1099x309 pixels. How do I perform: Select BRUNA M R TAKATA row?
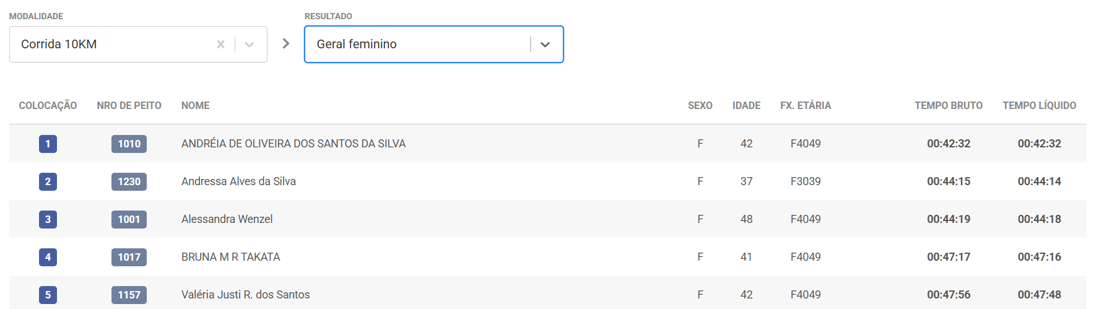[x=230, y=257]
